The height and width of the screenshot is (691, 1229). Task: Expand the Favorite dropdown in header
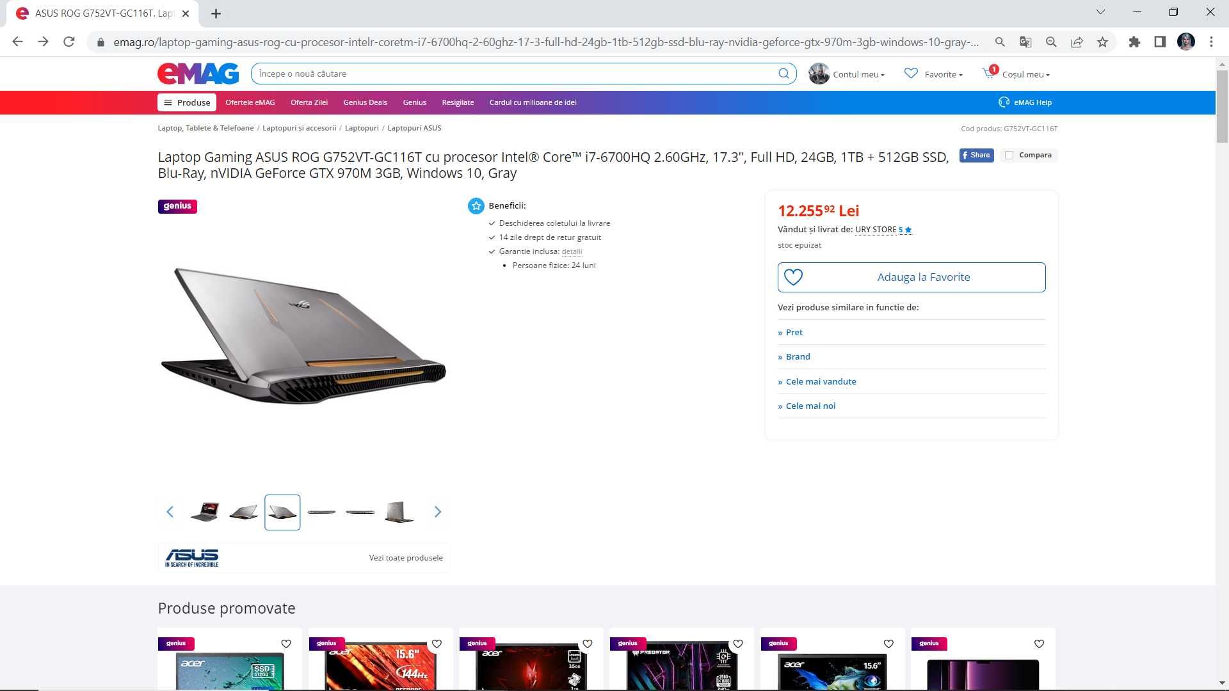944,74
